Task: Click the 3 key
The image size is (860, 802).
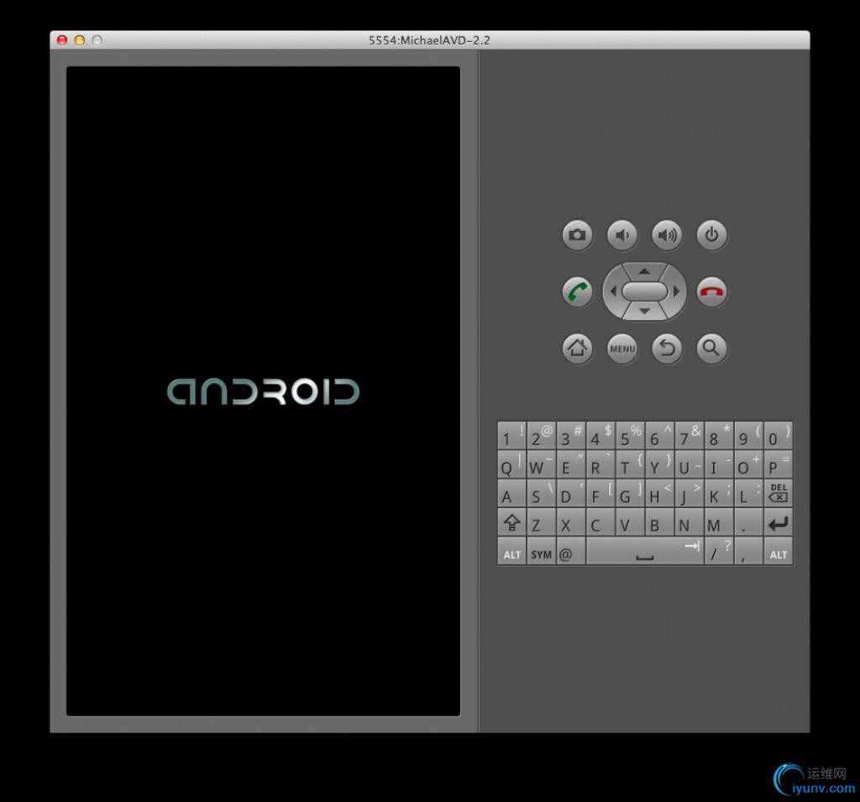Action: pos(571,436)
